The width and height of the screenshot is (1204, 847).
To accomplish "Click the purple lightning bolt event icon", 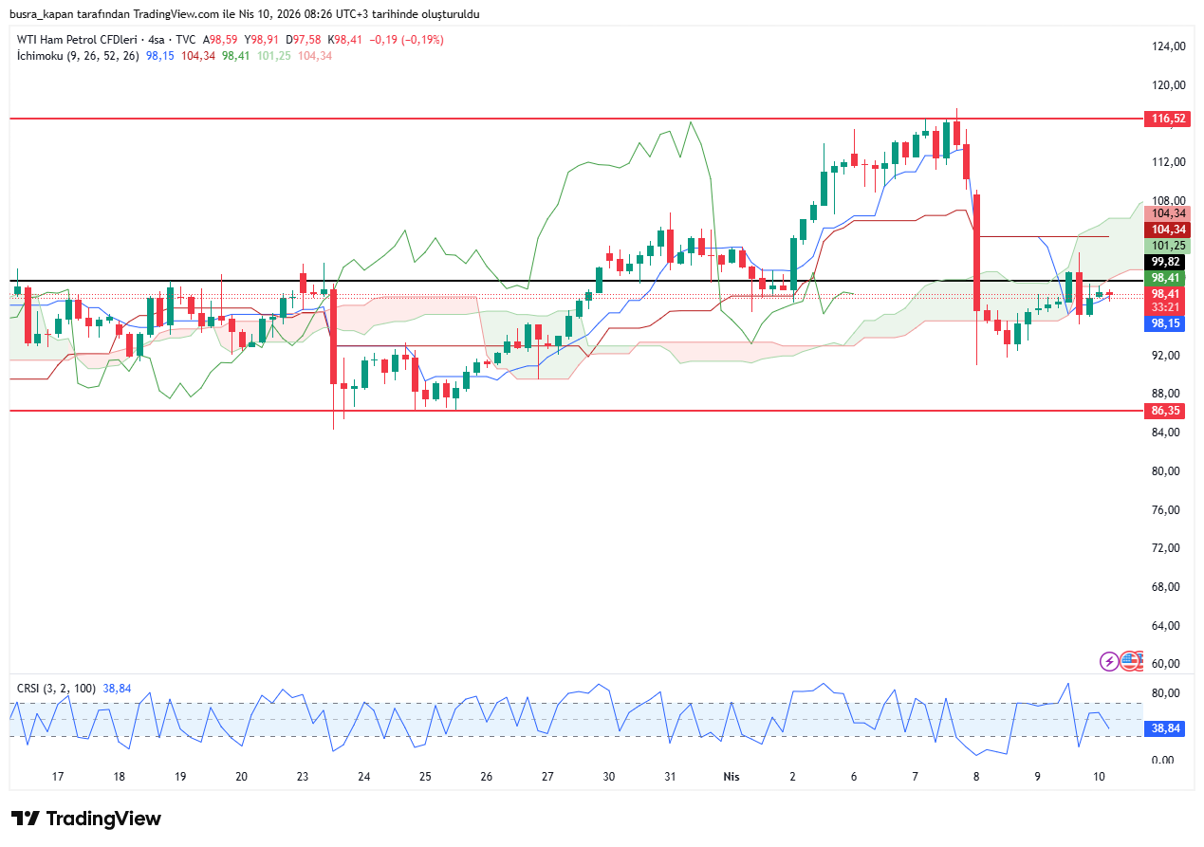I will 1108,661.
